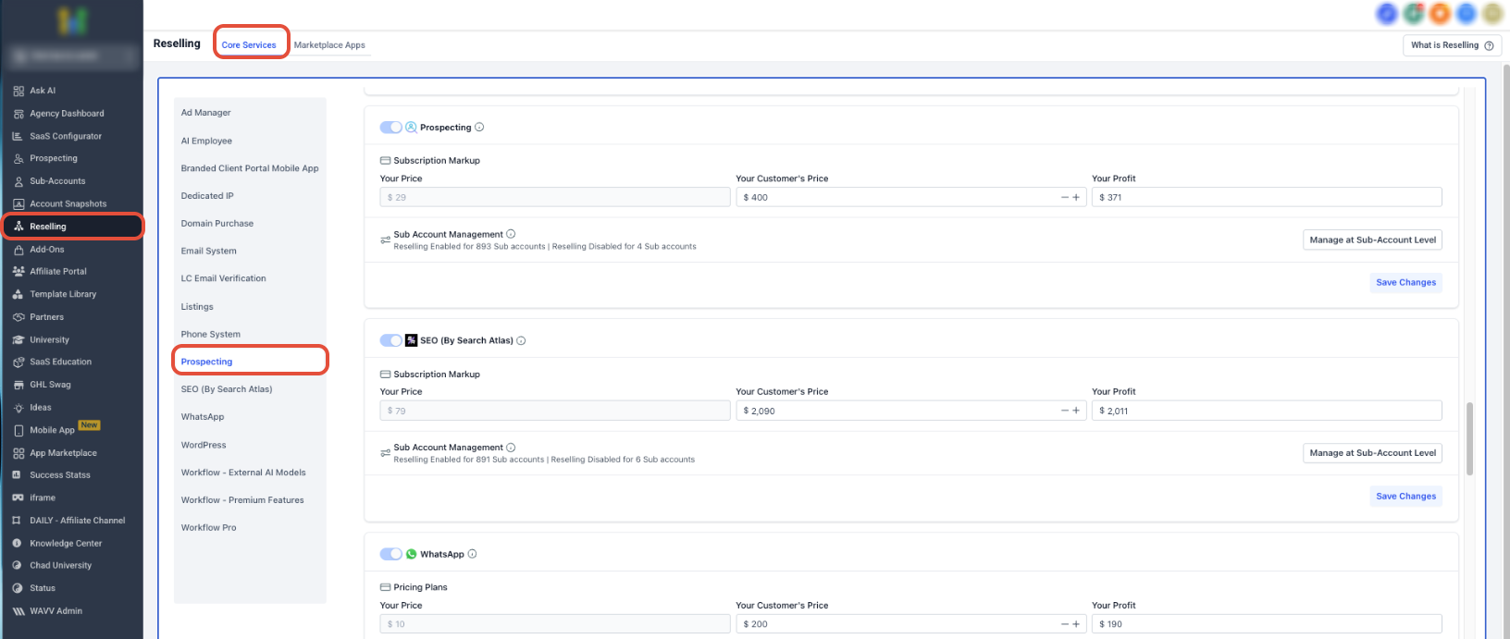Click info icon beside WhatsApp card title
The image size is (1510, 639).
472,554
